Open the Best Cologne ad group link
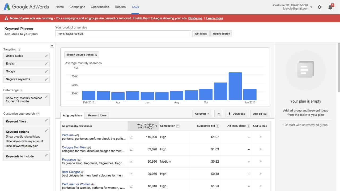340x191 pixels. 71,172
